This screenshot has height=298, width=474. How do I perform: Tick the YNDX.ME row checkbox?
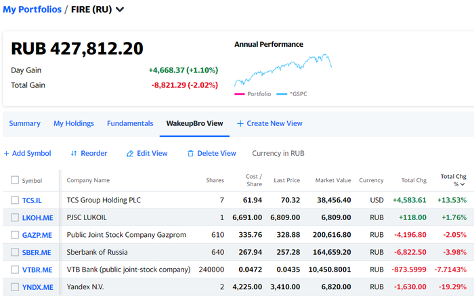coord(15,287)
